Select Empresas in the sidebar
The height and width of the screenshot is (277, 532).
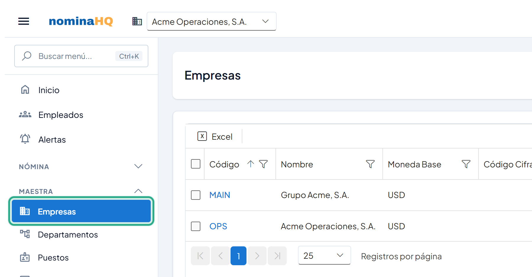pyautogui.click(x=81, y=211)
